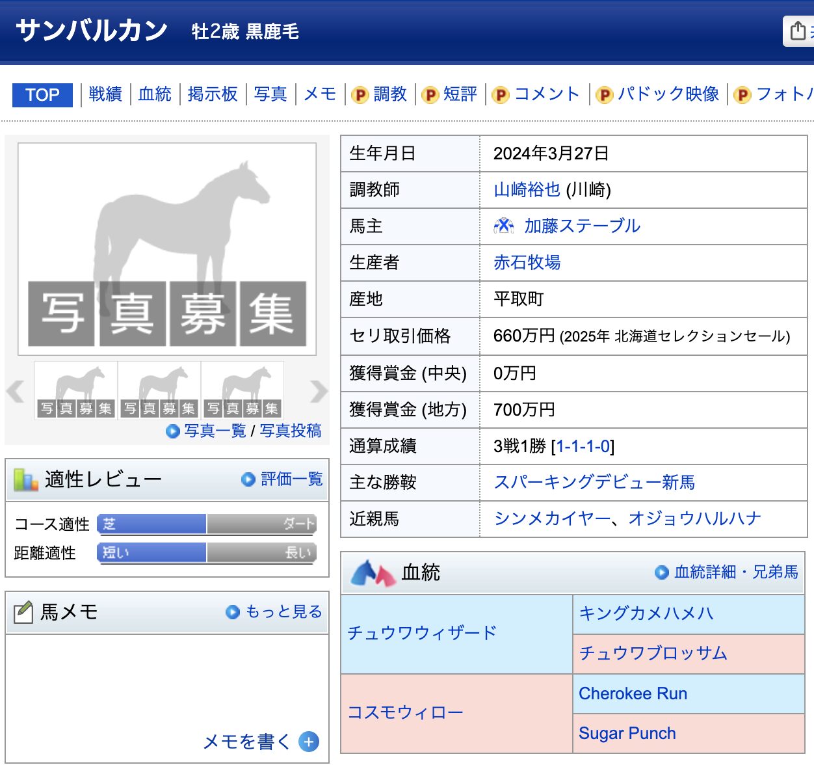Open premium パドック映像 section
The width and height of the screenshot is (814, 765).
point(668,94)
